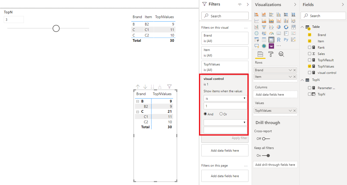The image size is (347, 185).
Task: Open the empty second condition dropdown
Action: 225,122
